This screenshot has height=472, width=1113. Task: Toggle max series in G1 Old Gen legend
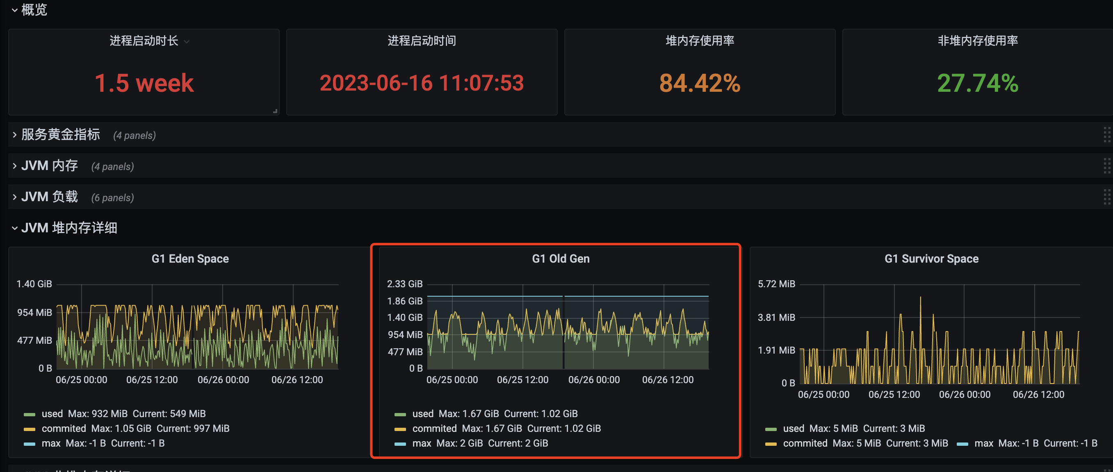coord(422,443)
